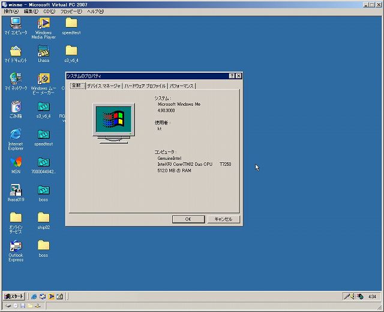Click the volume speaker tray icon
Screen dimensions: 384x312
click(353, 296)
